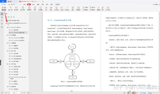Select the Insert Text tool
The width and height of the screenshot is (160, 94).
[x=10, y=8]
